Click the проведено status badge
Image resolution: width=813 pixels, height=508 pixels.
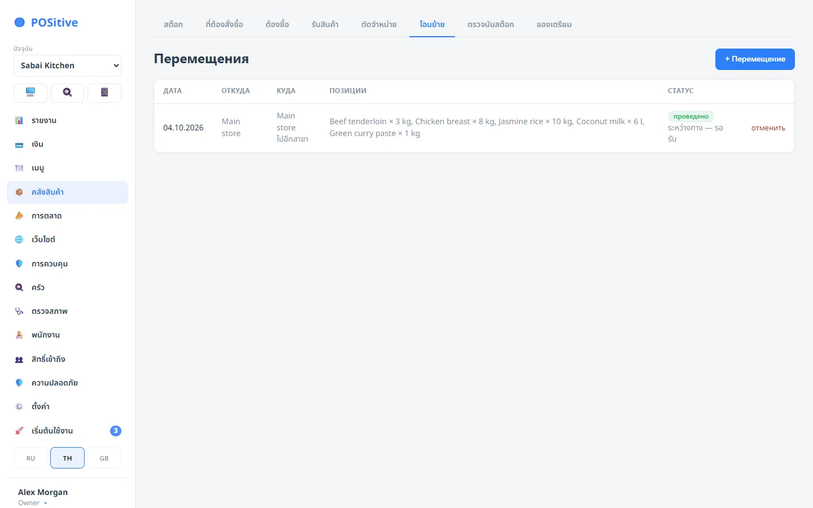click(691, 116)
